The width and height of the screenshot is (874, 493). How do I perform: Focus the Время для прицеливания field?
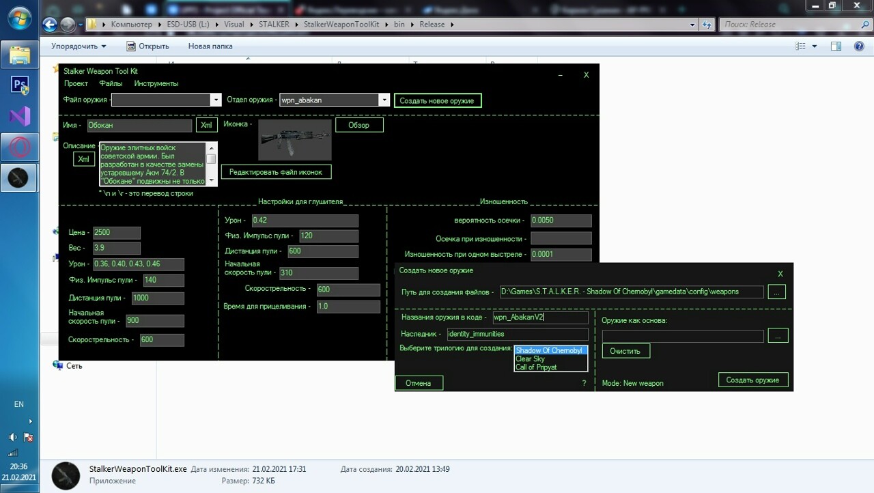click(348, 307)
